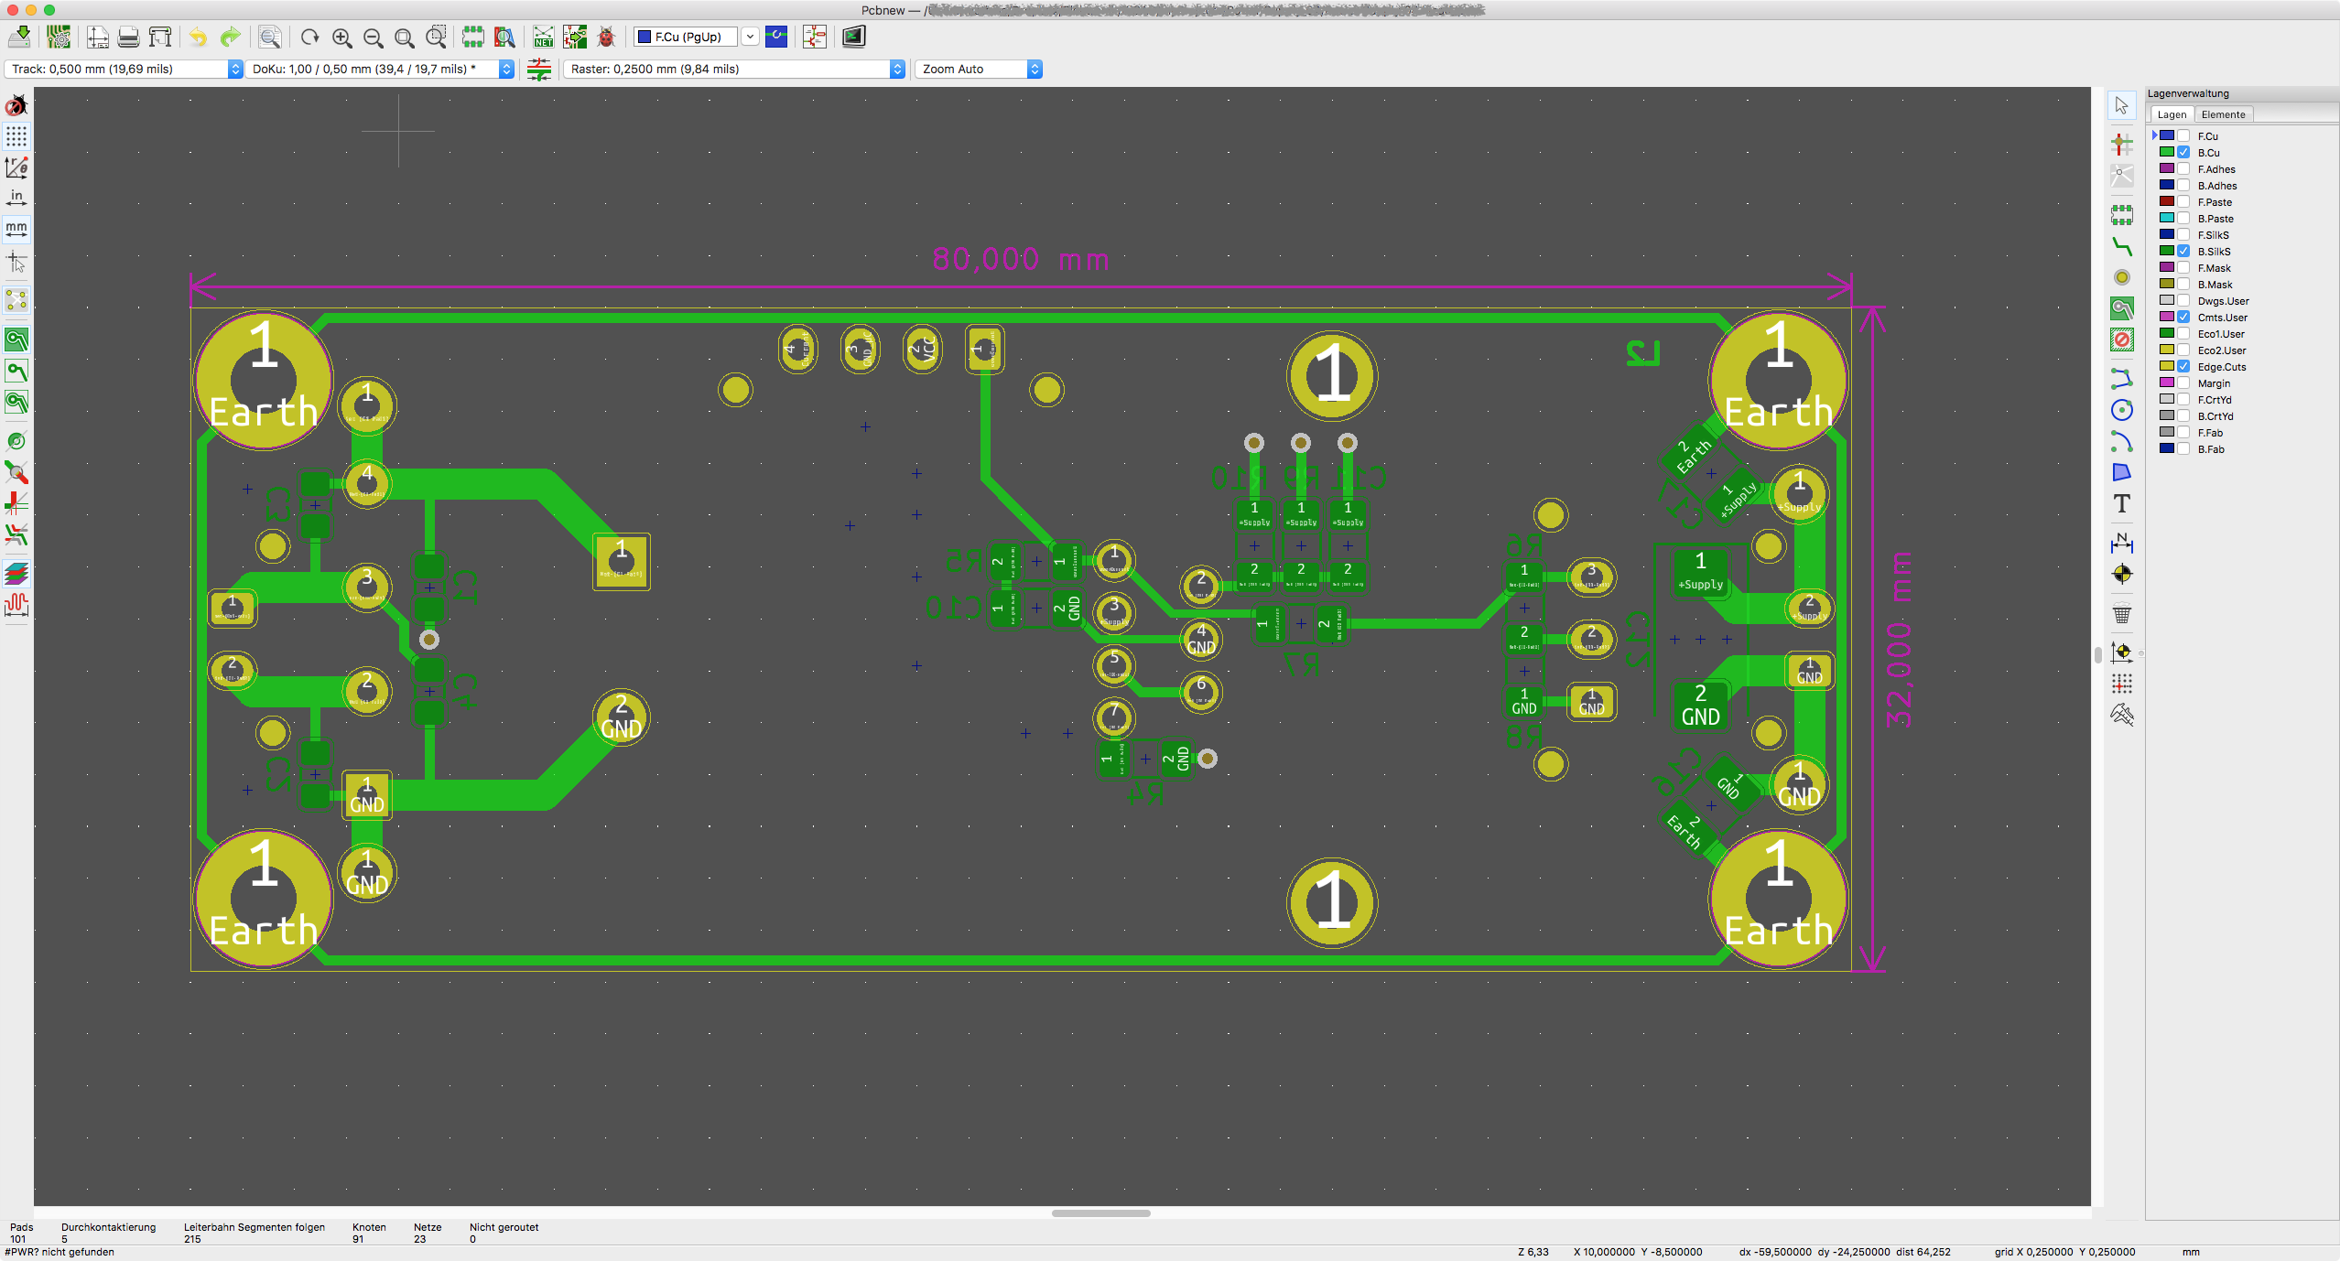Toggle high contrast display mode icon
The image size is (2340, 1261).
16,574
